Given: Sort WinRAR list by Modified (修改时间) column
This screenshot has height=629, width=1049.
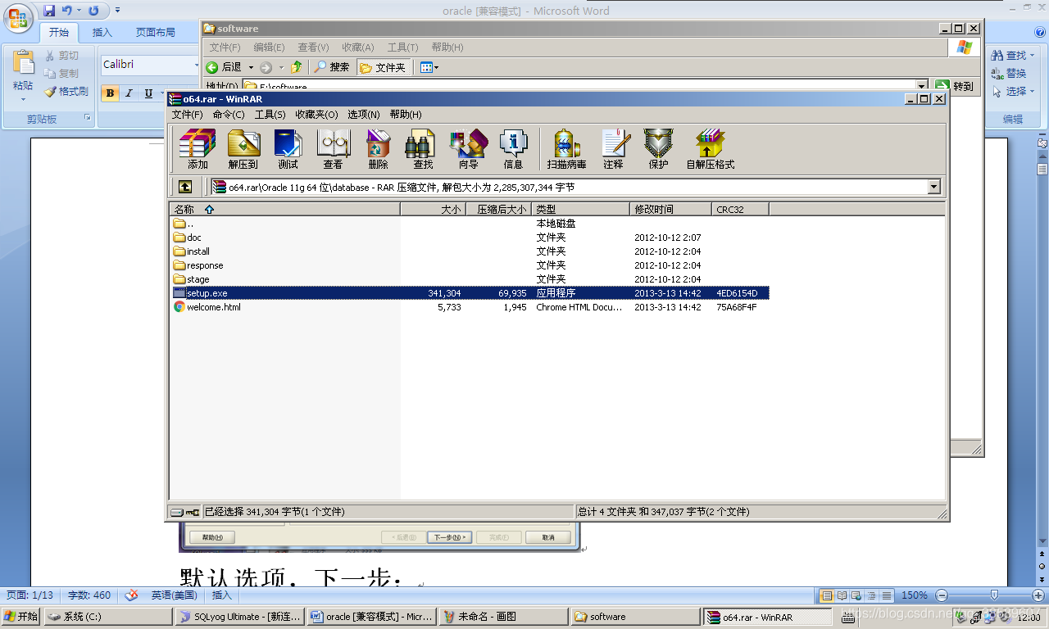Looking at the screenshot, I should 670,209.
